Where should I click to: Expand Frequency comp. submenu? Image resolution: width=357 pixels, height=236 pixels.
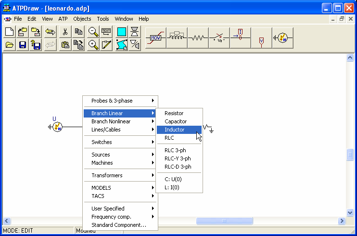[120, 217]
